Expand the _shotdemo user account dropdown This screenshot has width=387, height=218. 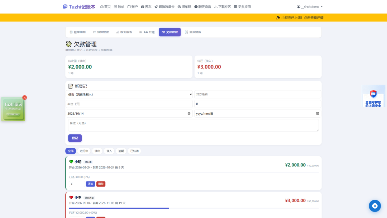pyautogui.click(x=310, y=7)
